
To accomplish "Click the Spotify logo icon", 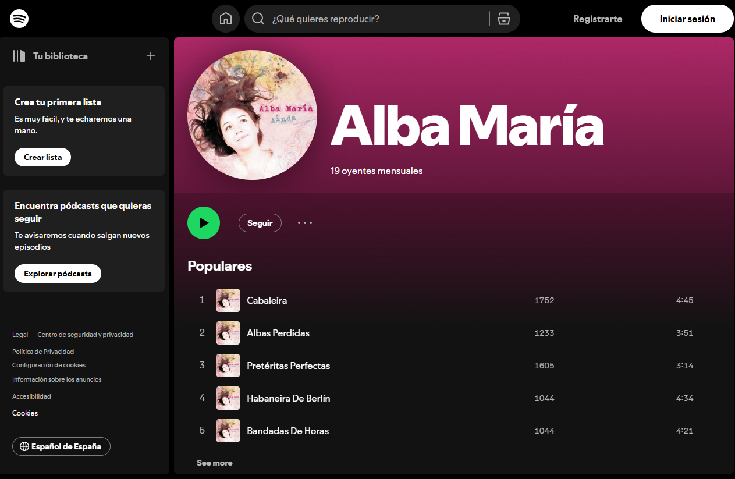I will point(19,19).
